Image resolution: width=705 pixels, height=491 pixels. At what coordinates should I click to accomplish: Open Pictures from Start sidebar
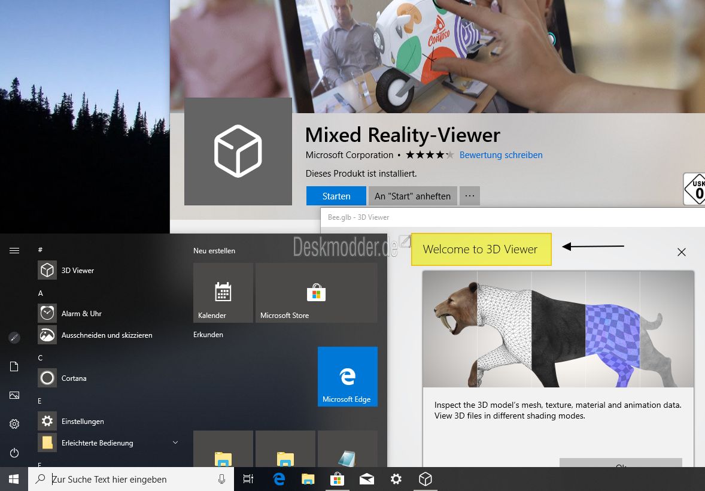[x=14, y=395]
